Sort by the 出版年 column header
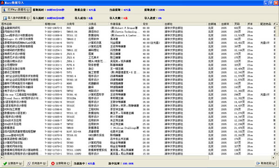This screenshot has height=168, width=279. click(x=226, y=24)
